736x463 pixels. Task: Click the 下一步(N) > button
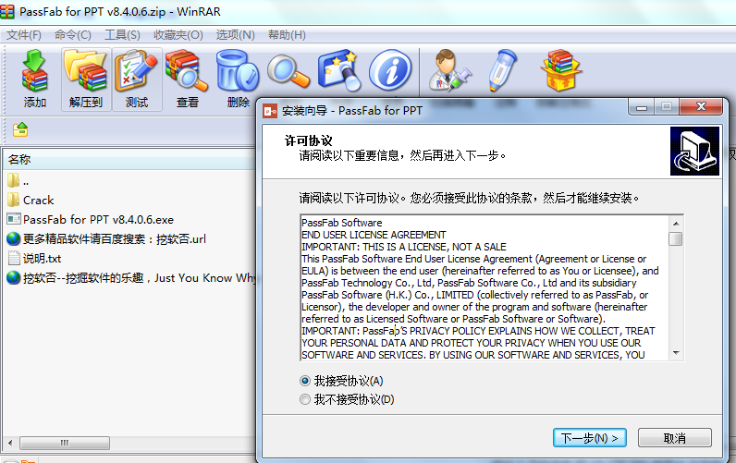590,438
